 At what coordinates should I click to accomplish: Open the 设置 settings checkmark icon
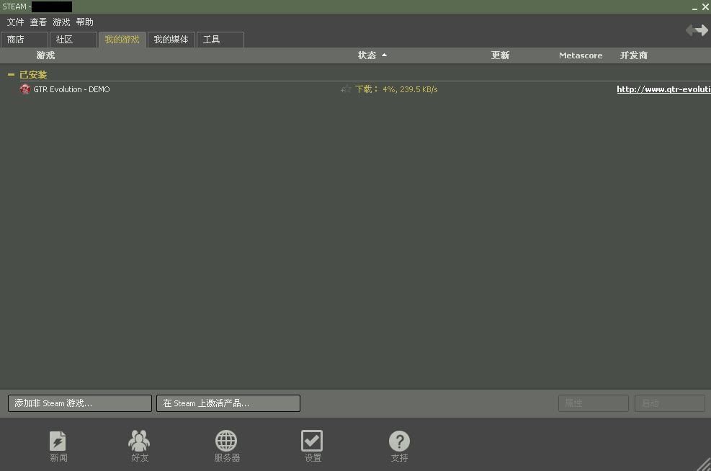click(312, 446)
